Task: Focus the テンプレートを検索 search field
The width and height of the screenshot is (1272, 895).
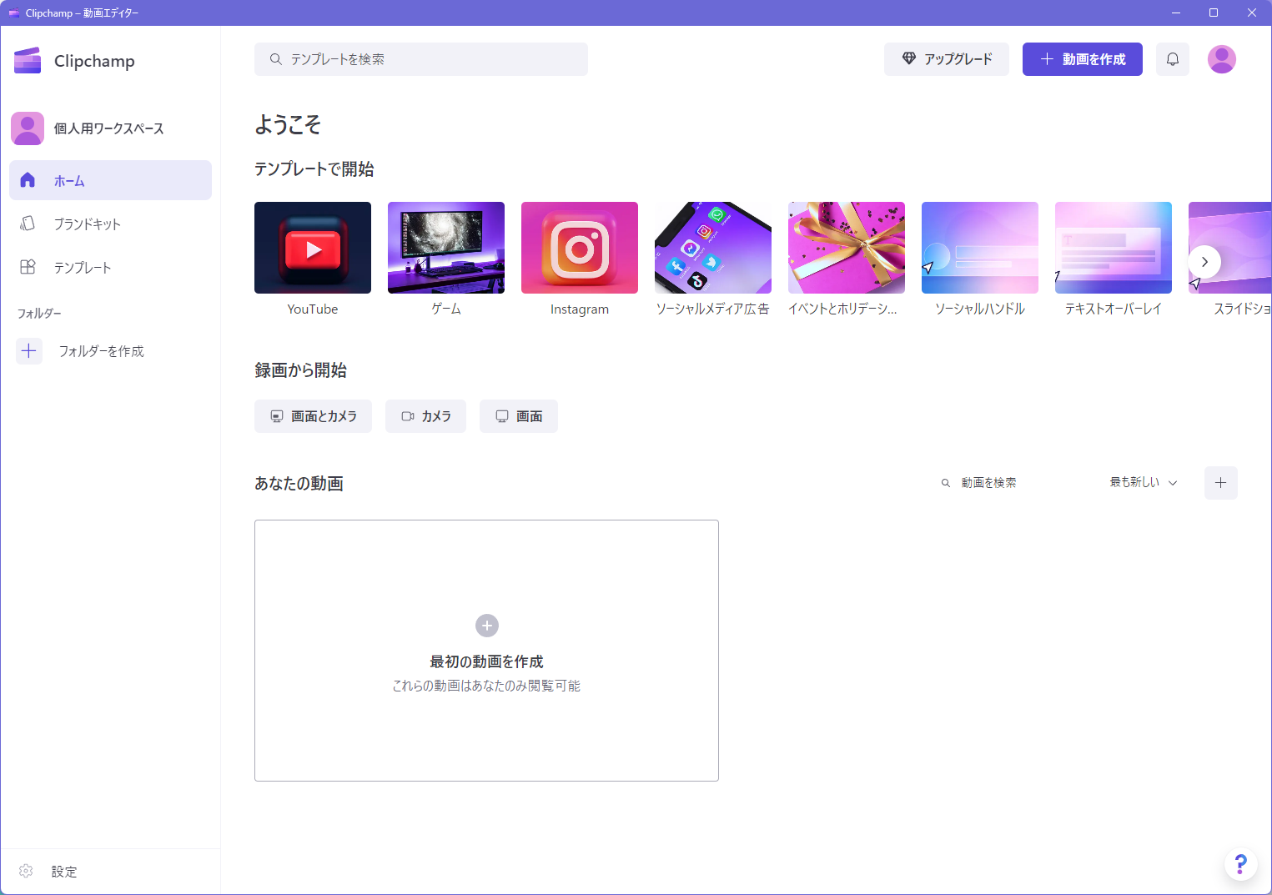Action: [x=421, y=59]
